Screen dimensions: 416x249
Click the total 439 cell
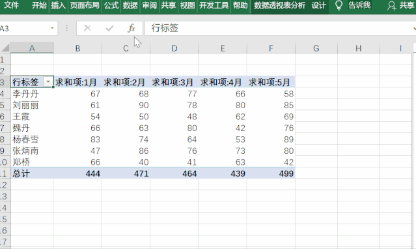223,173
